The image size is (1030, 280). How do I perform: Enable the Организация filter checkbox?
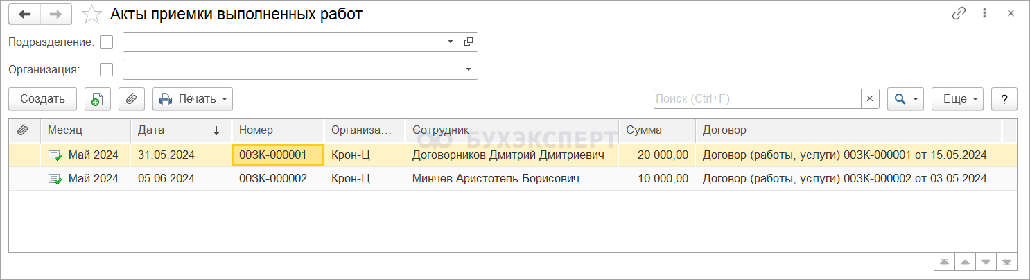[x=106, y=70]
